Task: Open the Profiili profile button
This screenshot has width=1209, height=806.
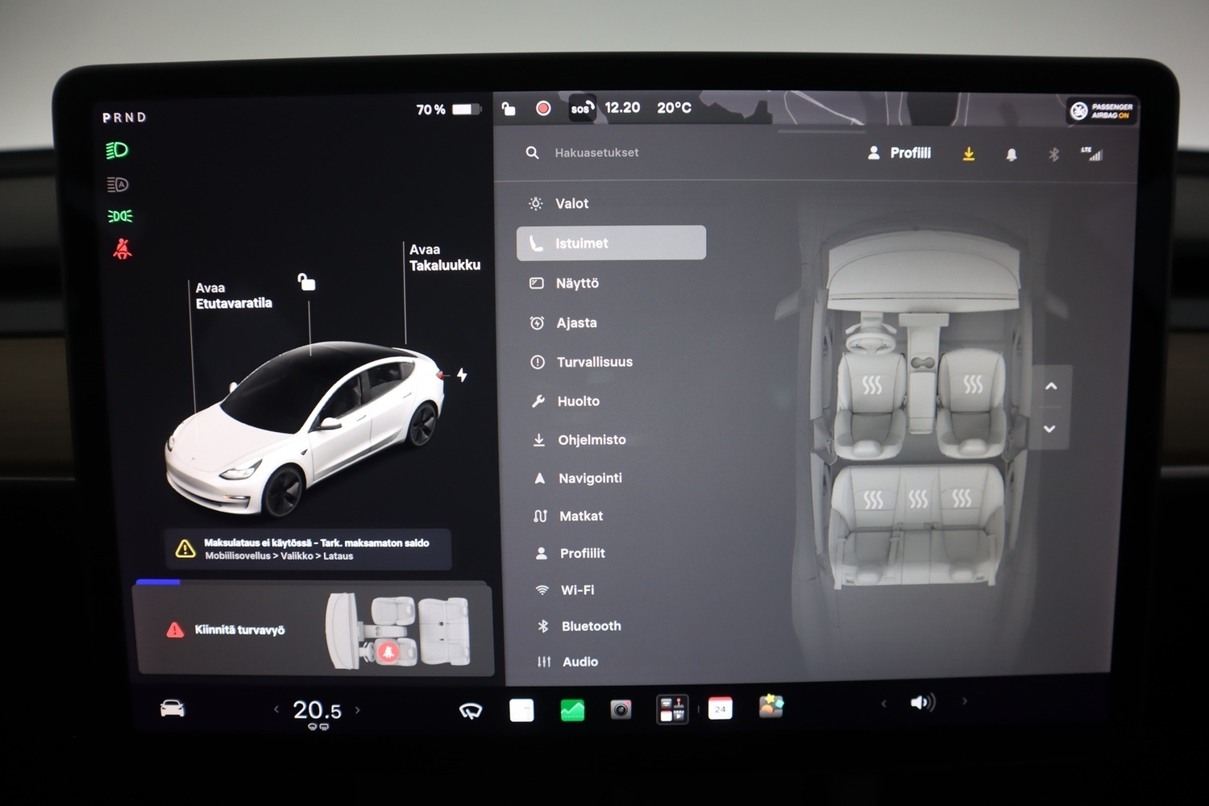Action: click(899, 153)
